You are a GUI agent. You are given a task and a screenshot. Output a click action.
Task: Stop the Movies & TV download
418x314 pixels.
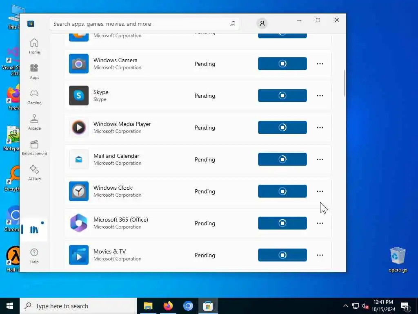282,255
